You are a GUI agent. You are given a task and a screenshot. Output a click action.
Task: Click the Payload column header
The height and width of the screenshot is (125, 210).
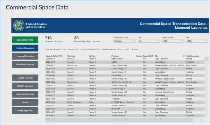(x=115, y=56)
